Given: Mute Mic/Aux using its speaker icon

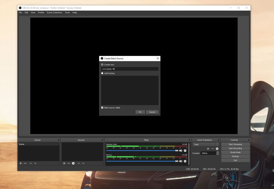Looking at the screenshot, I should click(x=181, y=161).
